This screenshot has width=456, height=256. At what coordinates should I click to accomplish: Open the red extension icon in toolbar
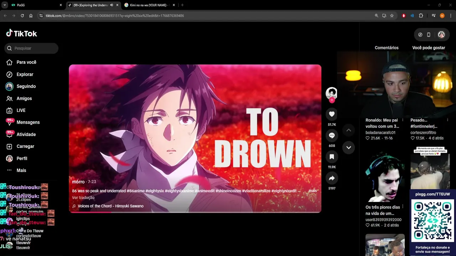(x=404, y=16)
